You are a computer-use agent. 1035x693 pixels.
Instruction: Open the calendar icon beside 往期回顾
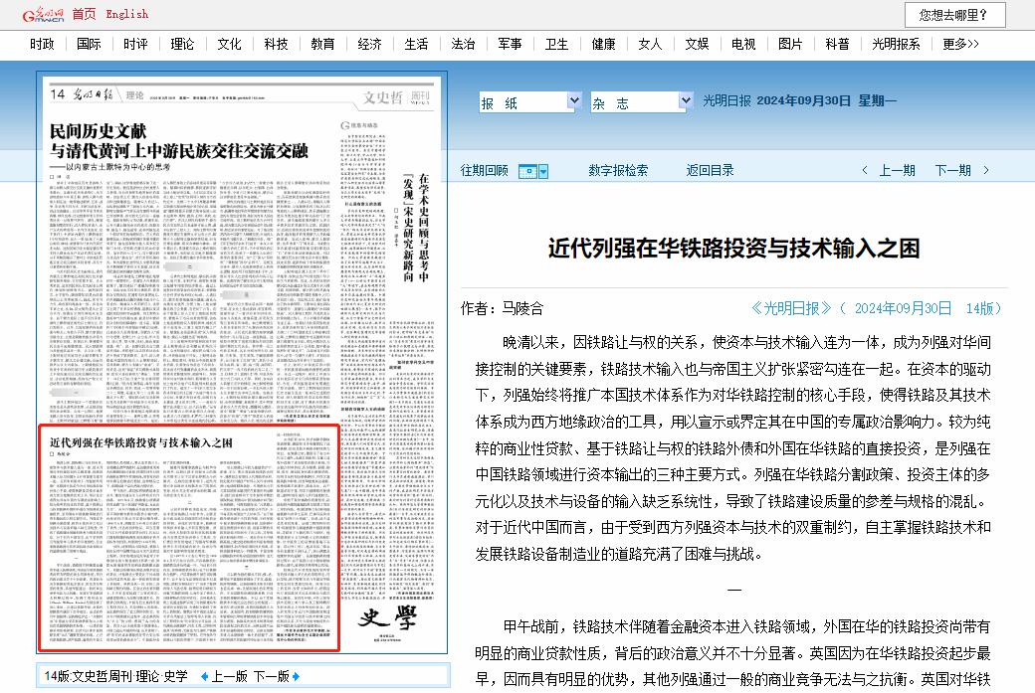pyautogui.click(x=533, y=171)
